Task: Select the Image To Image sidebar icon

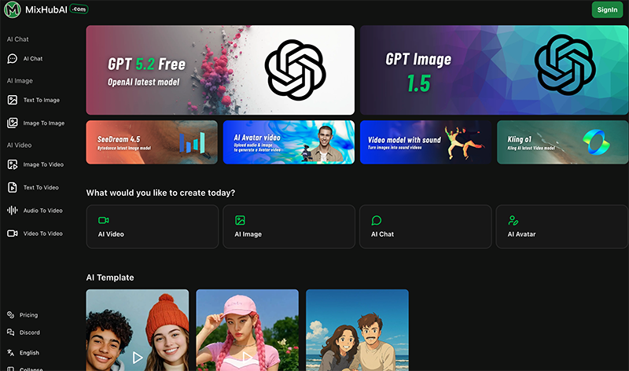Action: coord(13,123)
